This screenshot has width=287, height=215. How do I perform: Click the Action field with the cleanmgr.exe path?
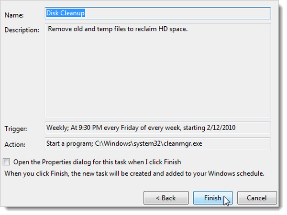[x=158, y=144]
